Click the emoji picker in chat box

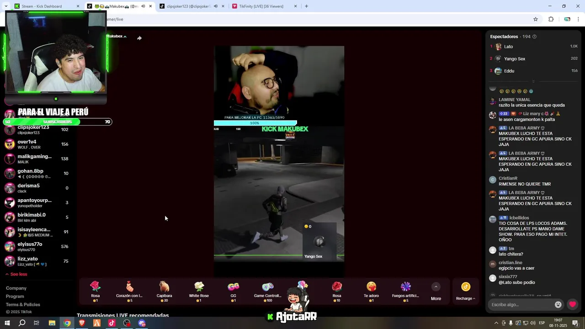pos(558,304)
